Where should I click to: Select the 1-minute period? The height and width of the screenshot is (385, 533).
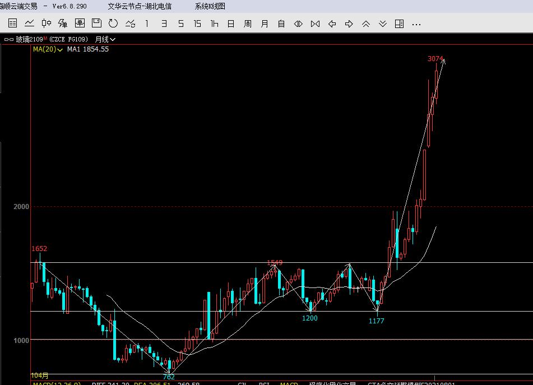coord(147,24)
